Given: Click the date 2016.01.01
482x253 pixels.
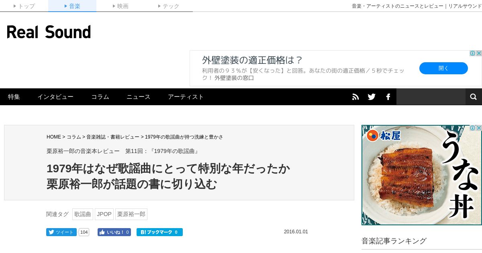Looking at the screenshot, I should click(x=296, y=232).
